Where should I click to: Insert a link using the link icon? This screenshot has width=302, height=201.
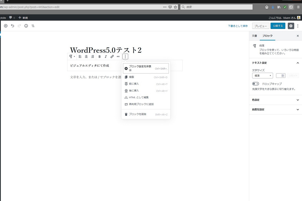112,57
